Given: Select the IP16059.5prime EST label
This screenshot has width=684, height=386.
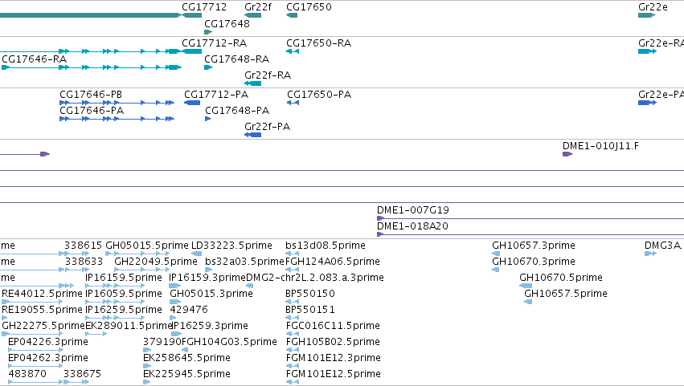Looking at the screenshot, I should (124, 294).
